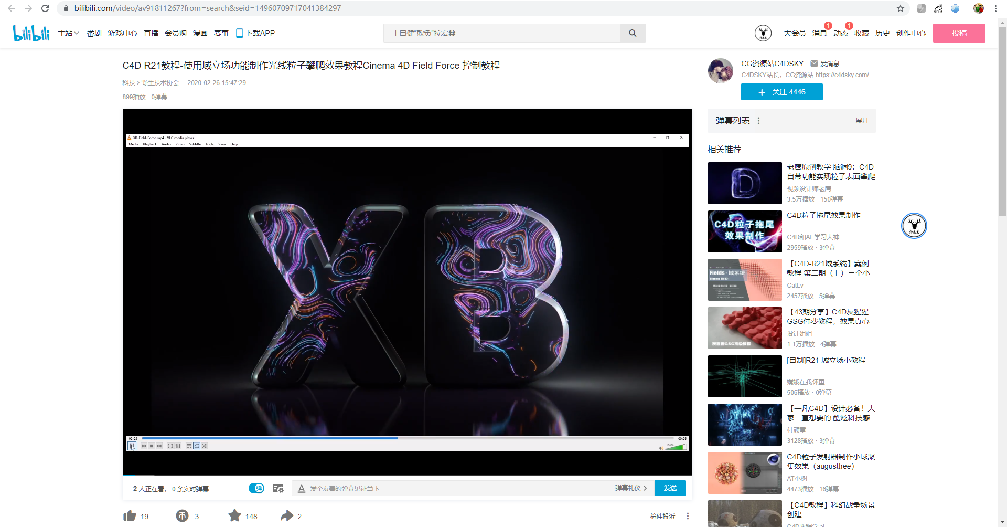Toggle the danmaku 弹 switch

(x=256, y=488)
